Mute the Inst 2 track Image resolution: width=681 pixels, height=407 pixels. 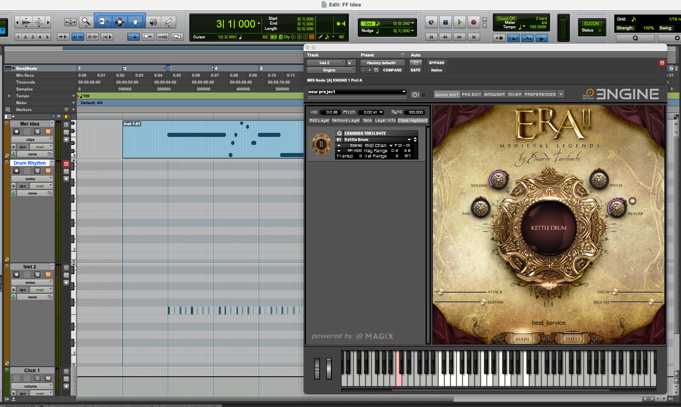[48, 275]
